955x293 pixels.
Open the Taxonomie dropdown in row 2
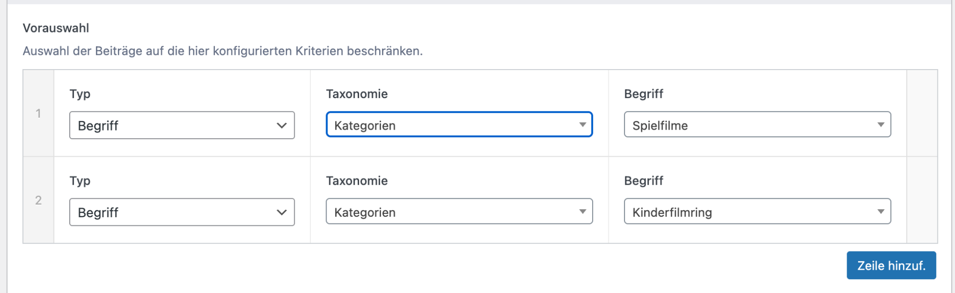tap(458, 212)
